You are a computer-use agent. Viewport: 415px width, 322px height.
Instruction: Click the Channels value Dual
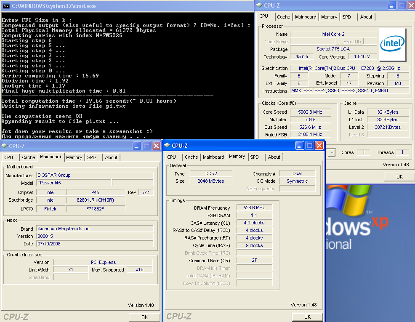pos(297,173)
